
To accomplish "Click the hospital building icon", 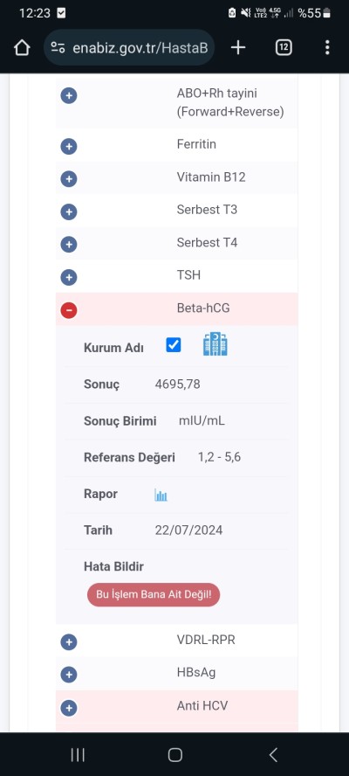I will 215,344.
